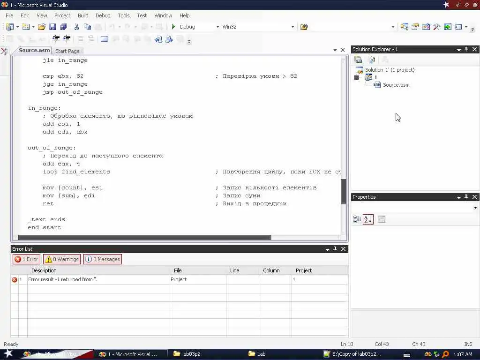Open the Error List window position menu
The height and width of the screenshot is (360, 480).
tap(328, 249)
